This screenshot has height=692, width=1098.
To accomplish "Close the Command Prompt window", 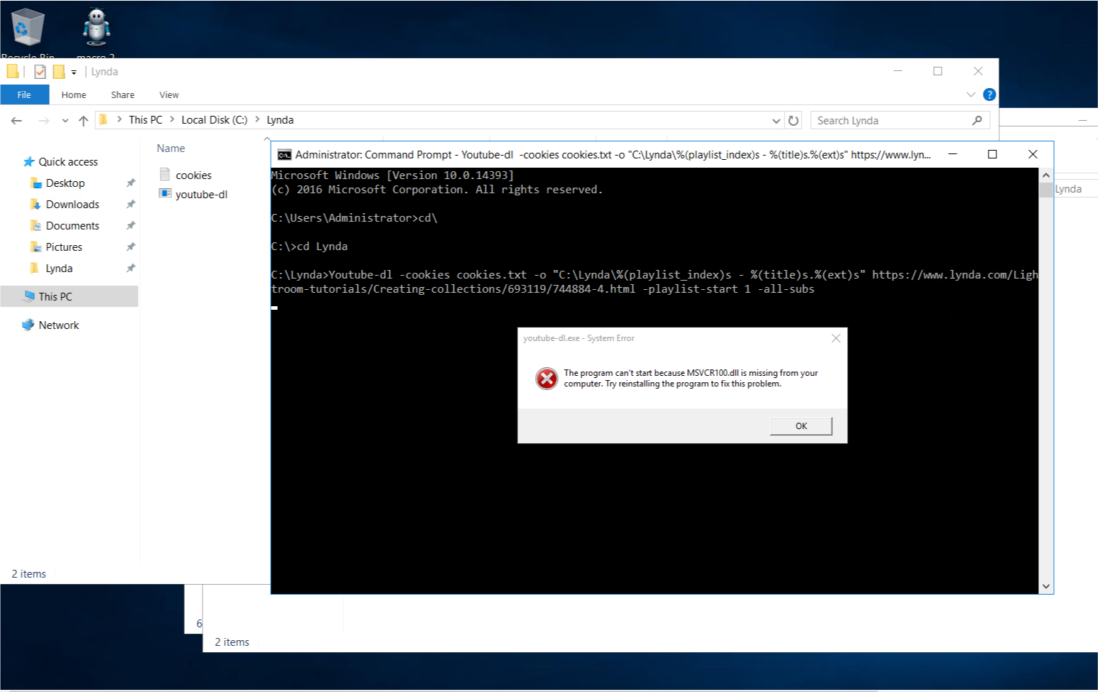I will 1033,154.
